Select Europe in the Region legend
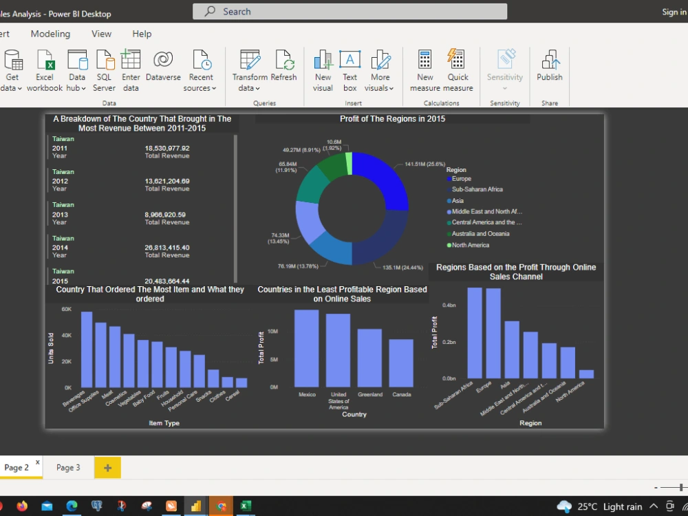 point(459,179)
